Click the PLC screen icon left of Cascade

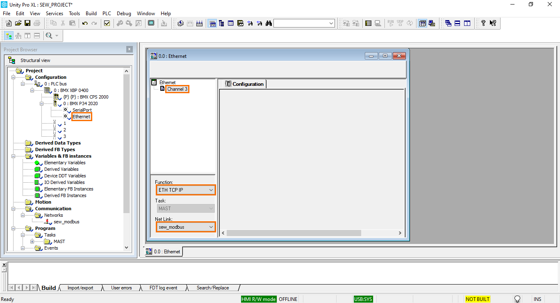432,23
